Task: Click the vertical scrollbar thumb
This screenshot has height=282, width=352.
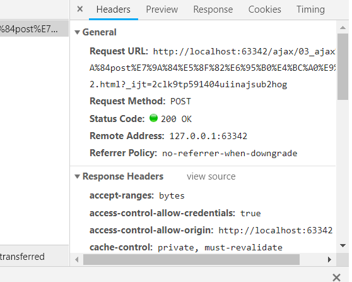Action: coord(343,66)
